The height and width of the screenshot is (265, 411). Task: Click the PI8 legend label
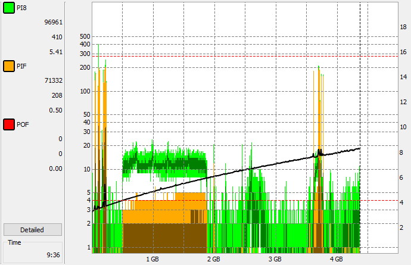[x=21, y=8]
